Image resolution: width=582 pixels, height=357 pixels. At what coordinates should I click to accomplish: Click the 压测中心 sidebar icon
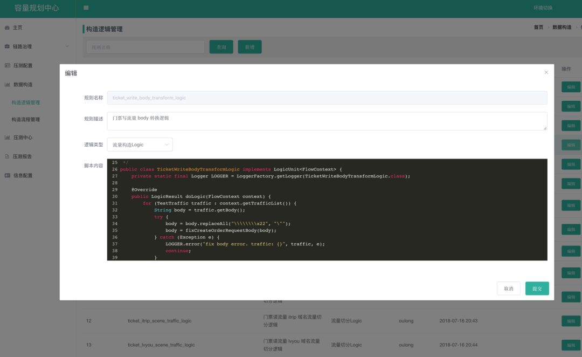(8, 138)
